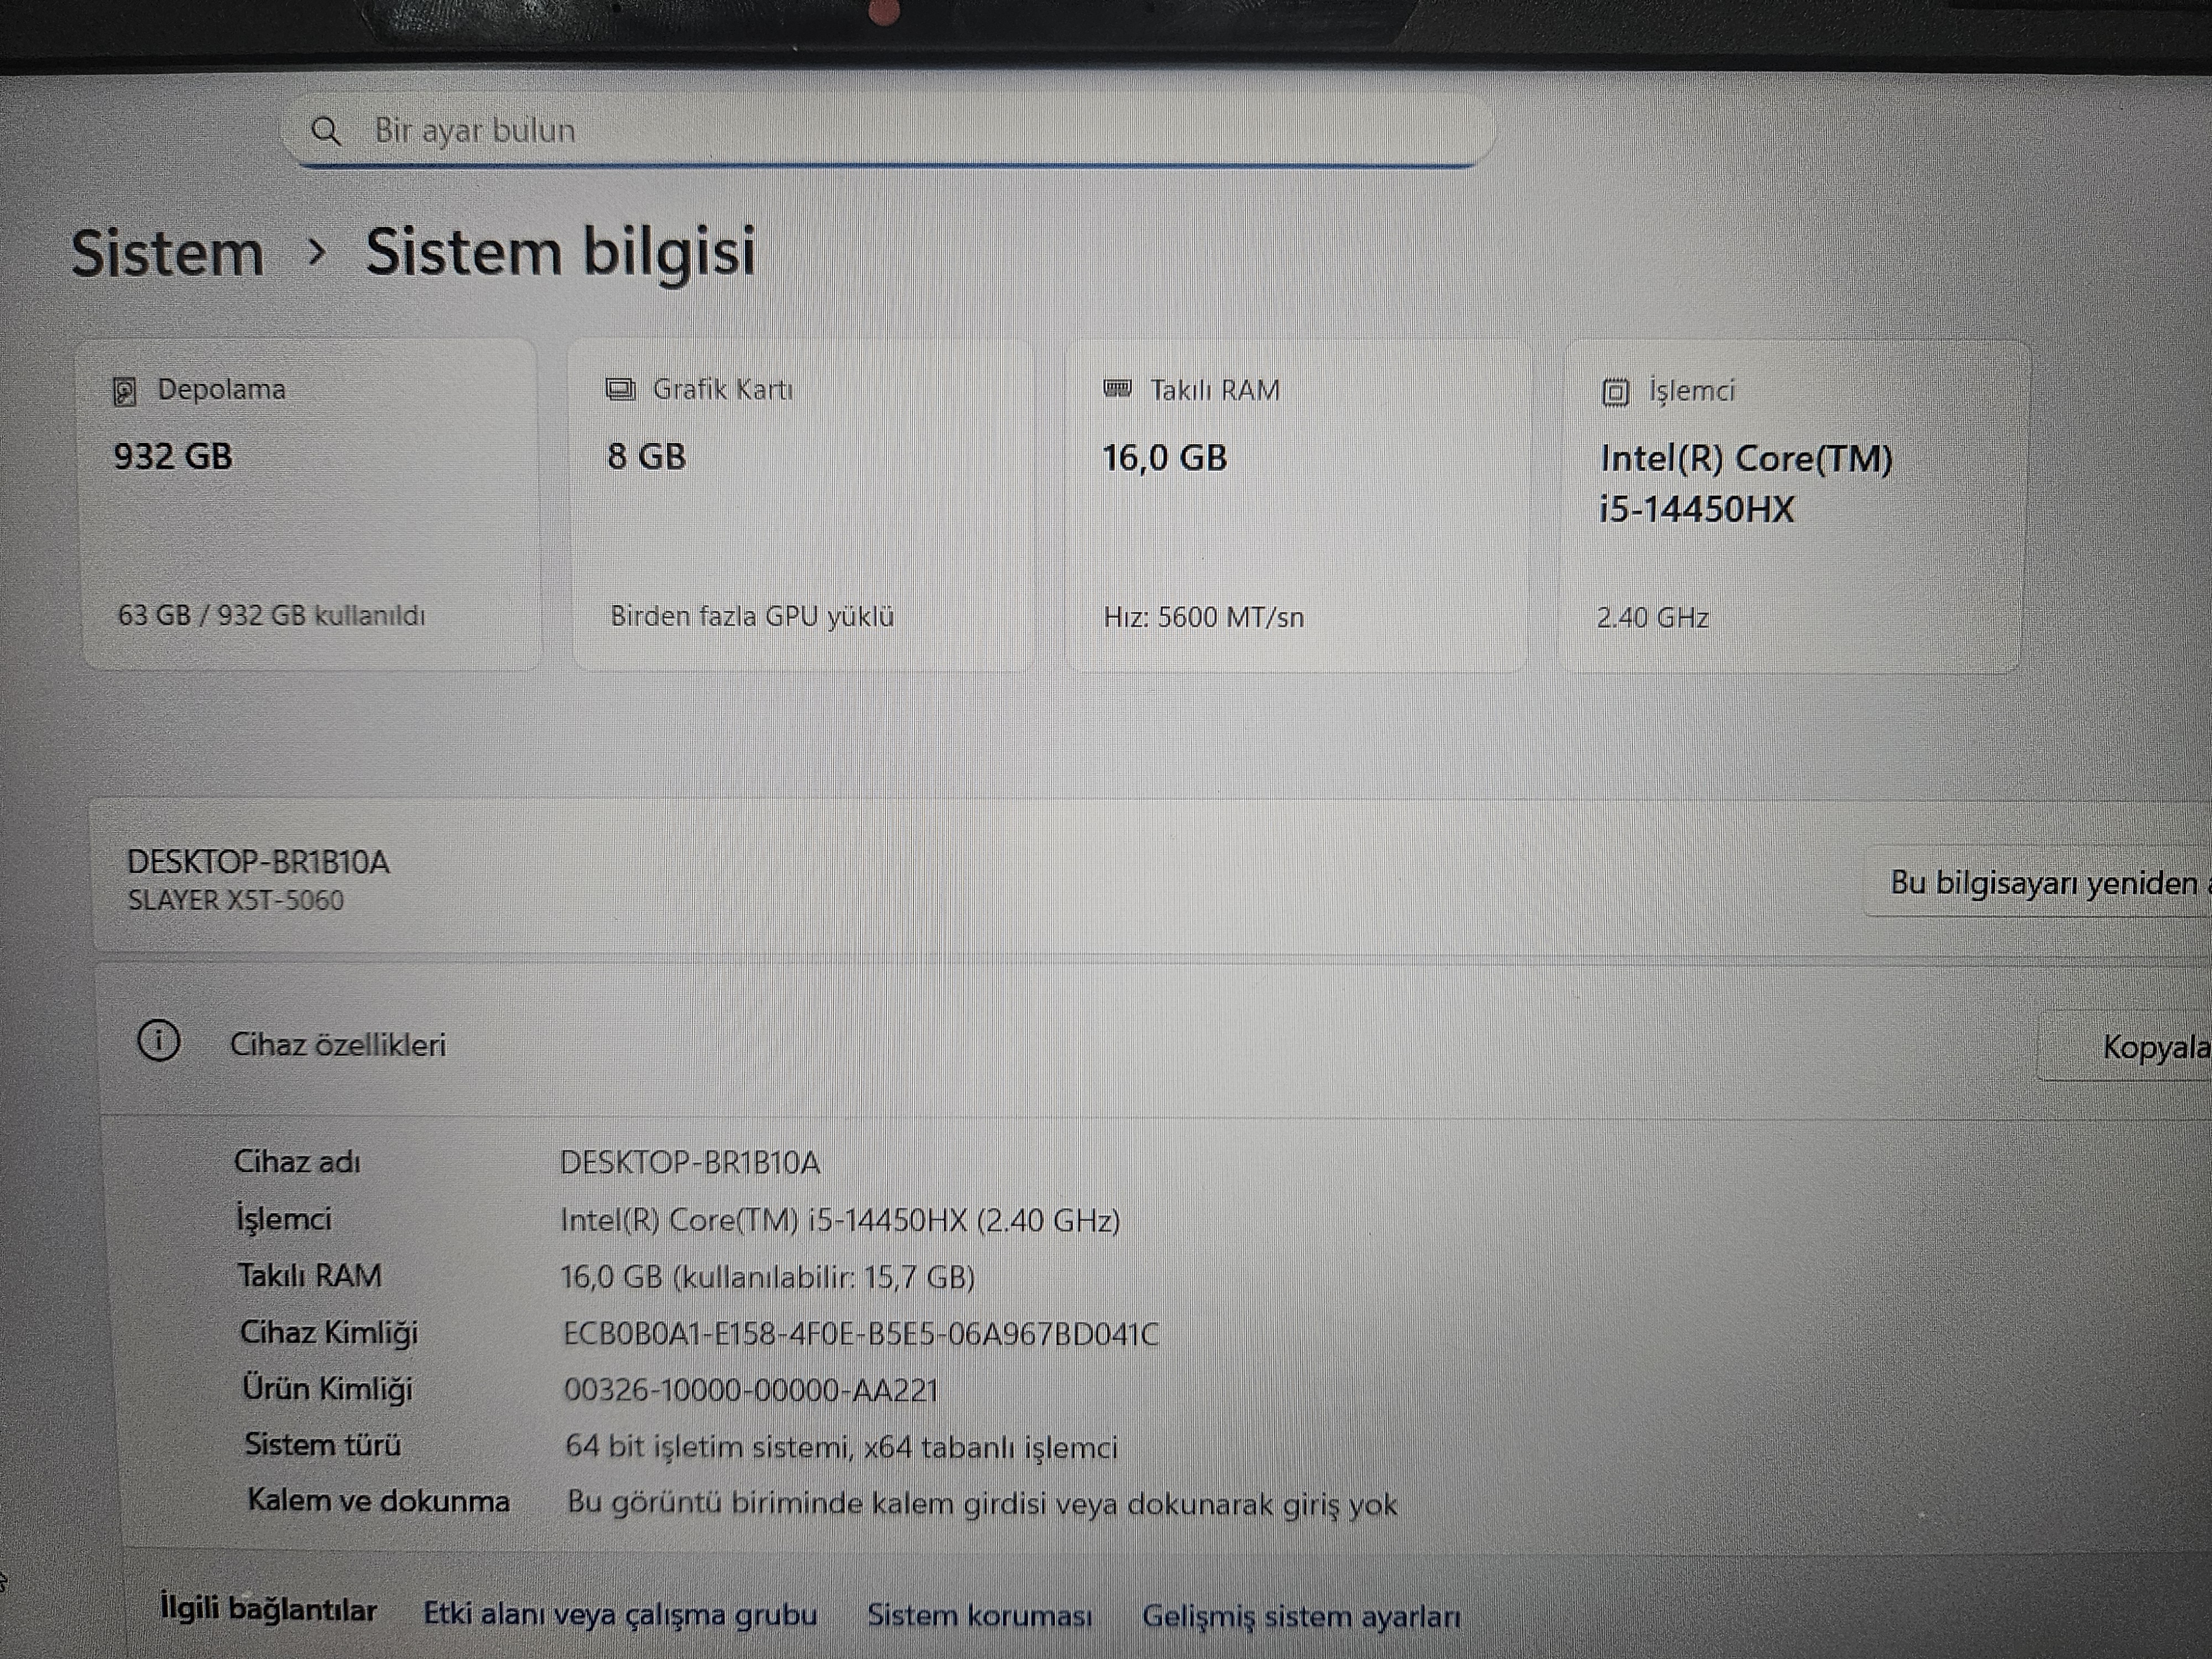Screen dimensions: 2212x1659
Task: Click the Depolama storage icon
Action: 124,391
